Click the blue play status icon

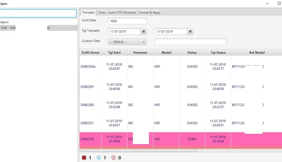click(x=99, y=158)
